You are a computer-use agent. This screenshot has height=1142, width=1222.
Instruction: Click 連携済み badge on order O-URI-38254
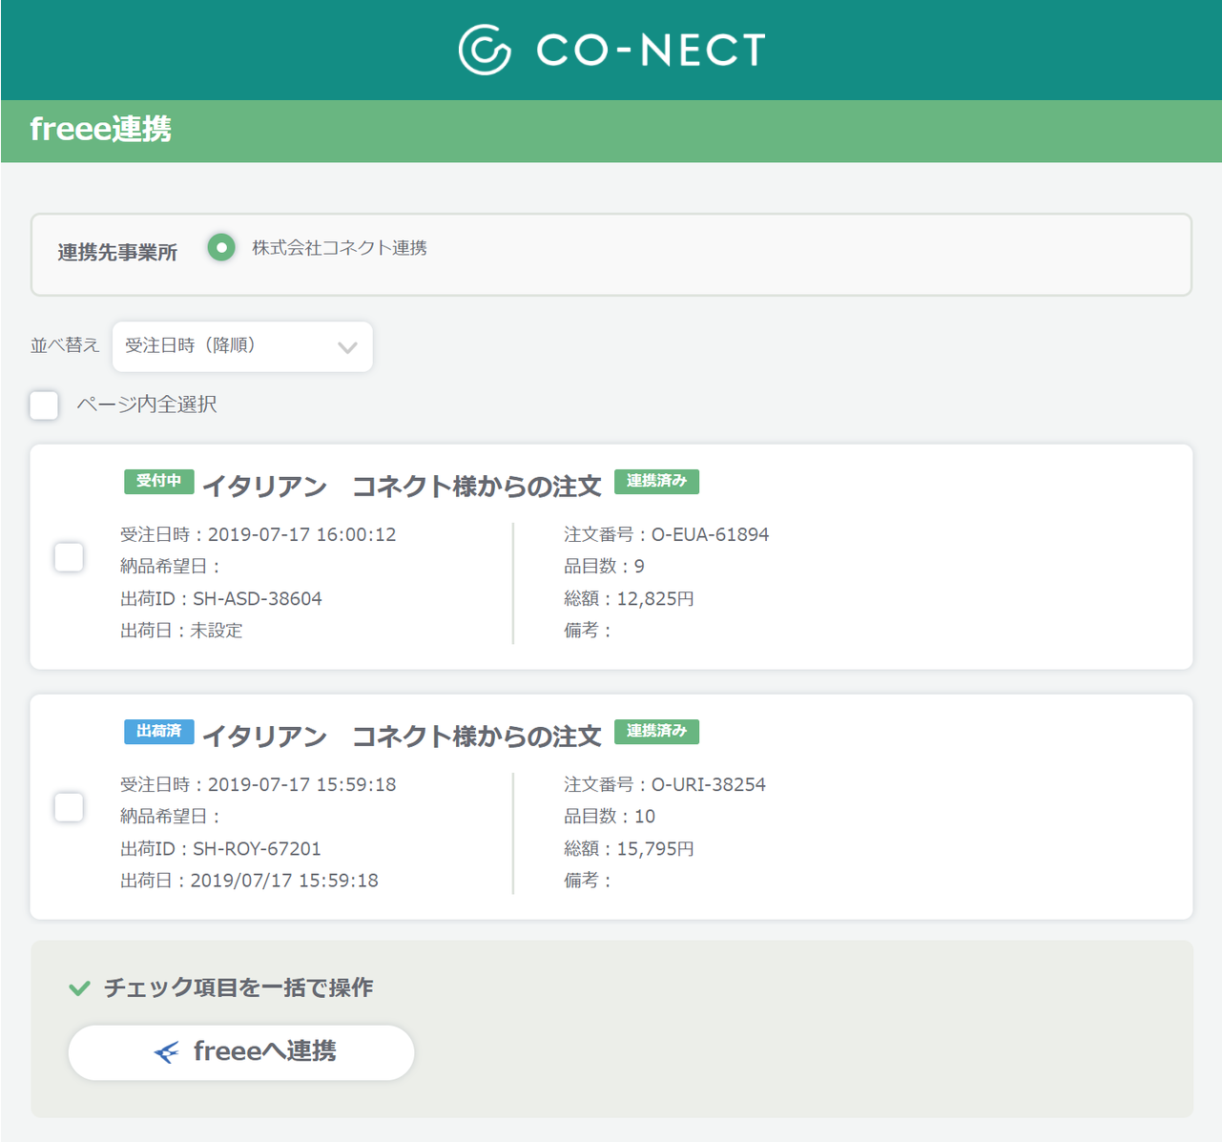coord(656,731)
